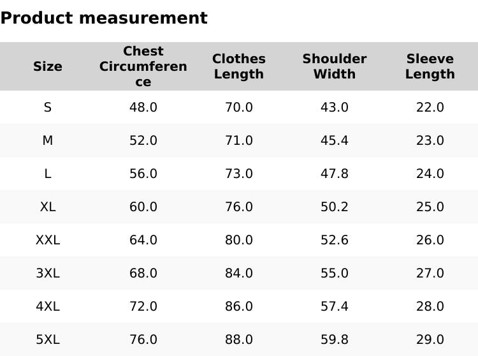
Task: Select the 71.0 clothes length for M
Action: (239, 140)
